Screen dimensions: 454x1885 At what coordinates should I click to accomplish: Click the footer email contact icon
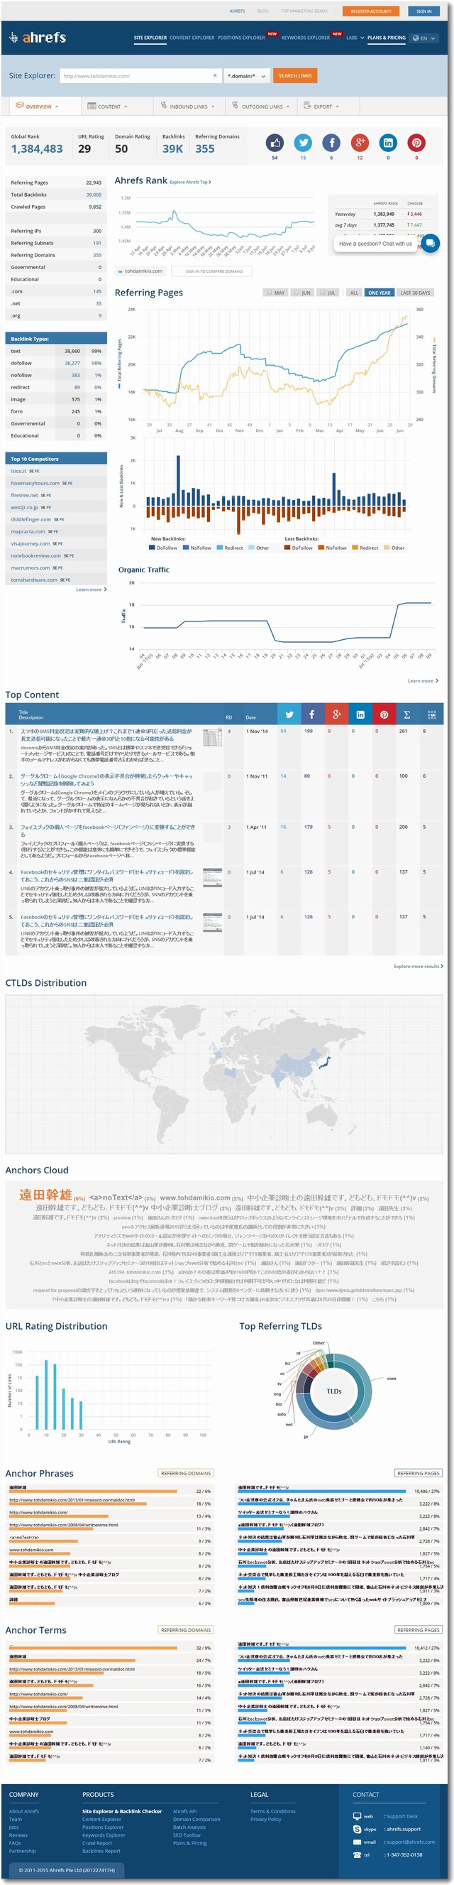(357, 1842)
